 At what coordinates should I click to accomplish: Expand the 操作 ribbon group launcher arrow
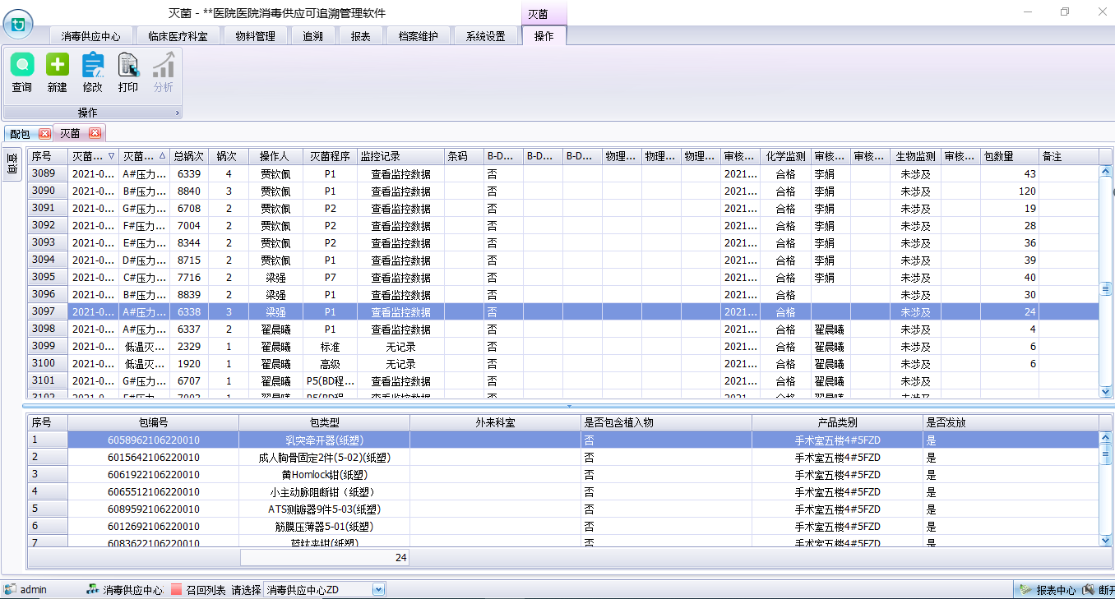click(x=177, y=113)
